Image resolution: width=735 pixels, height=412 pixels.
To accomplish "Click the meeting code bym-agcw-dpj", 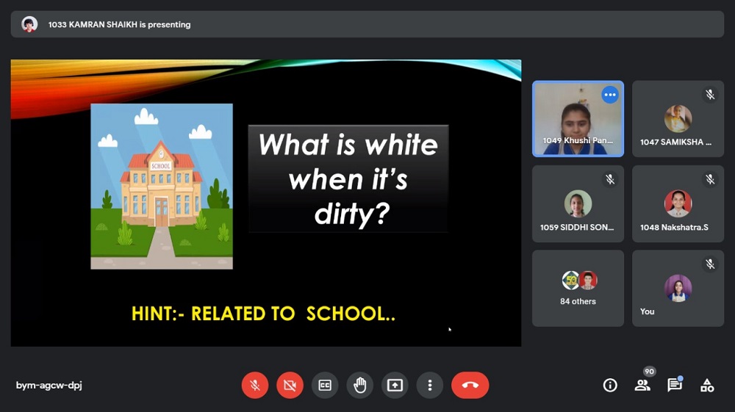I will pyautogui.click(x=49, y=386).
